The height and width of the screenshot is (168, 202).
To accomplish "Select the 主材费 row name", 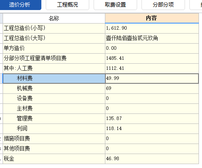I will (x=54, y=109).
